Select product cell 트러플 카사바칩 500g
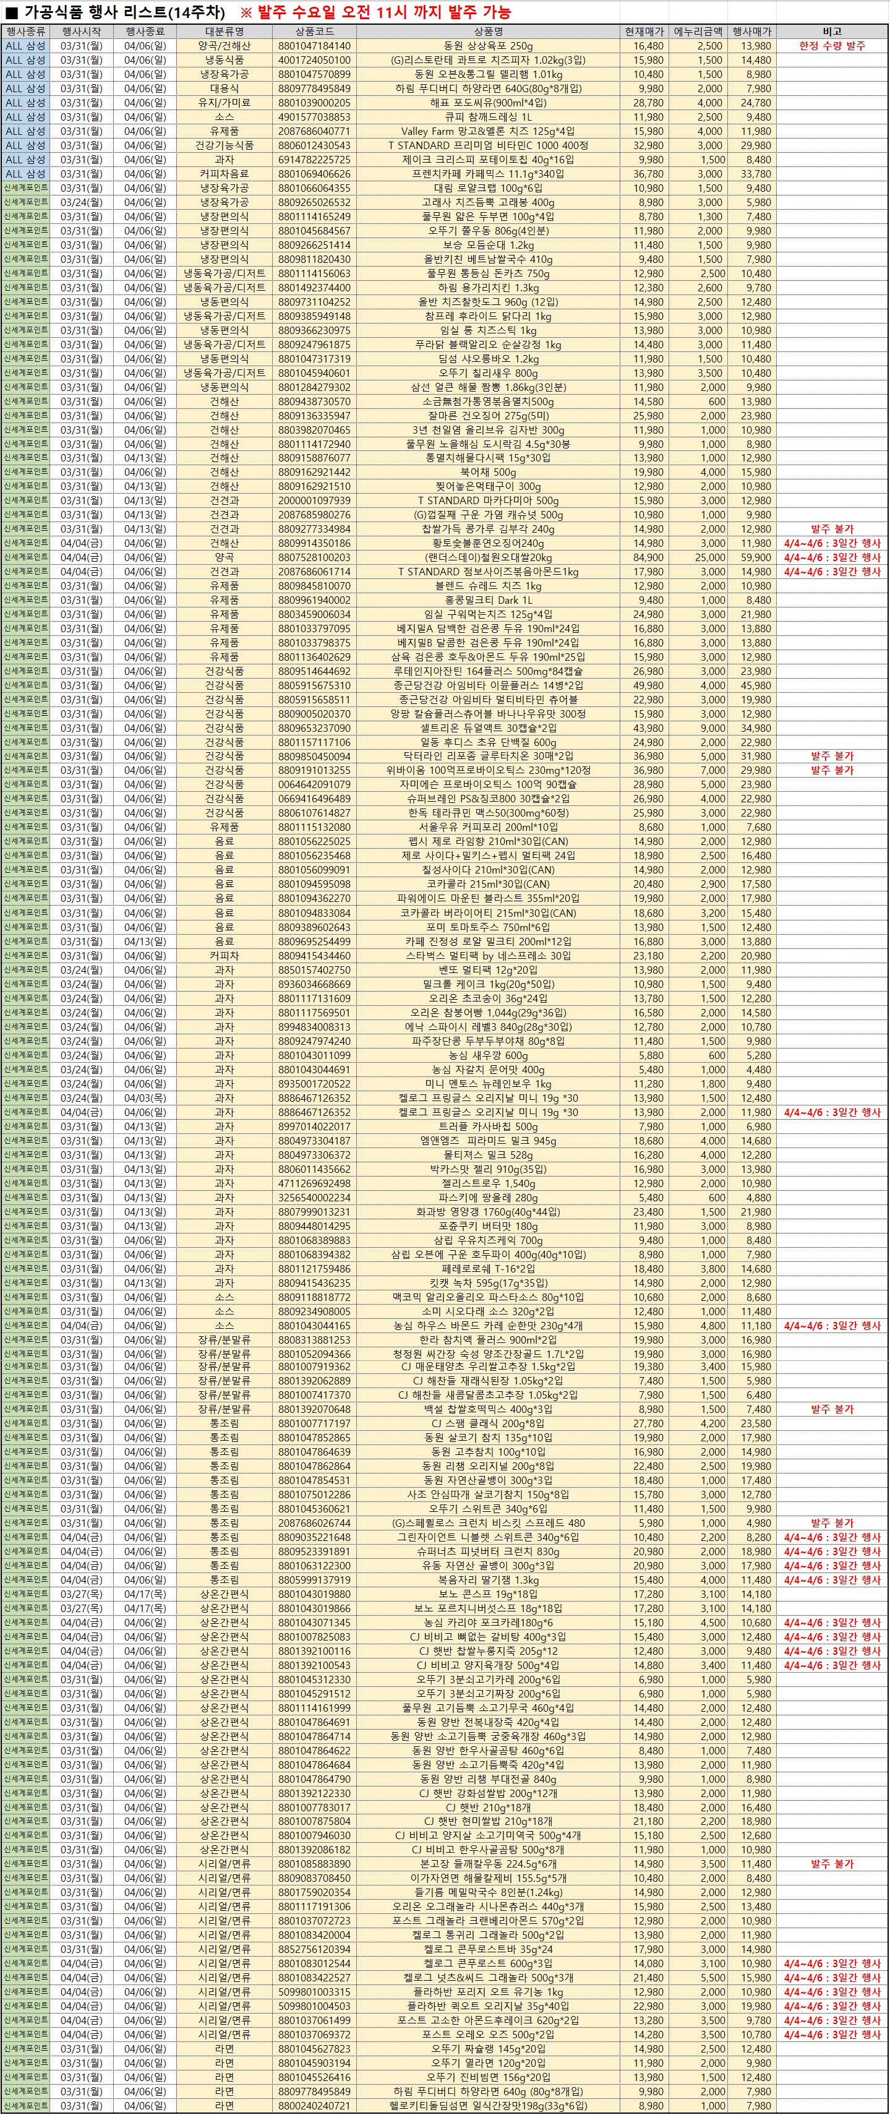This screenshot has height=2115, width=890. (488, 1126)
